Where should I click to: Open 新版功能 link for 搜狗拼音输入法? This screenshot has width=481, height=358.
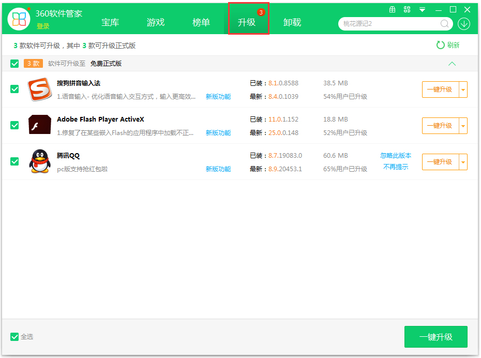218,97
